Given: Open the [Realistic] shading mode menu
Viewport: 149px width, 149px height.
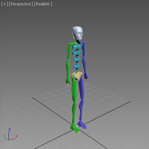Looking at the screenshot, I should (43, 4).
